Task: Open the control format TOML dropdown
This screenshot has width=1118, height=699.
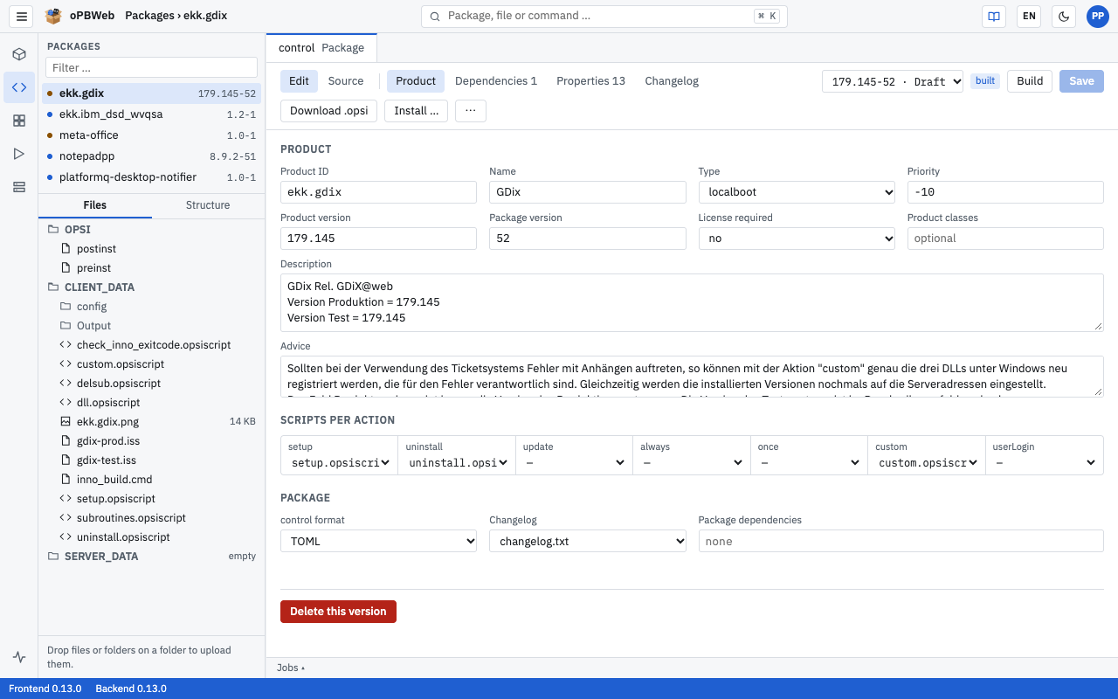Action: click(378, 542)
